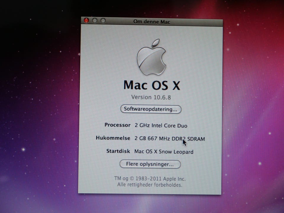Select the Hukommelse label
The image size is (284, 213).
113,138
